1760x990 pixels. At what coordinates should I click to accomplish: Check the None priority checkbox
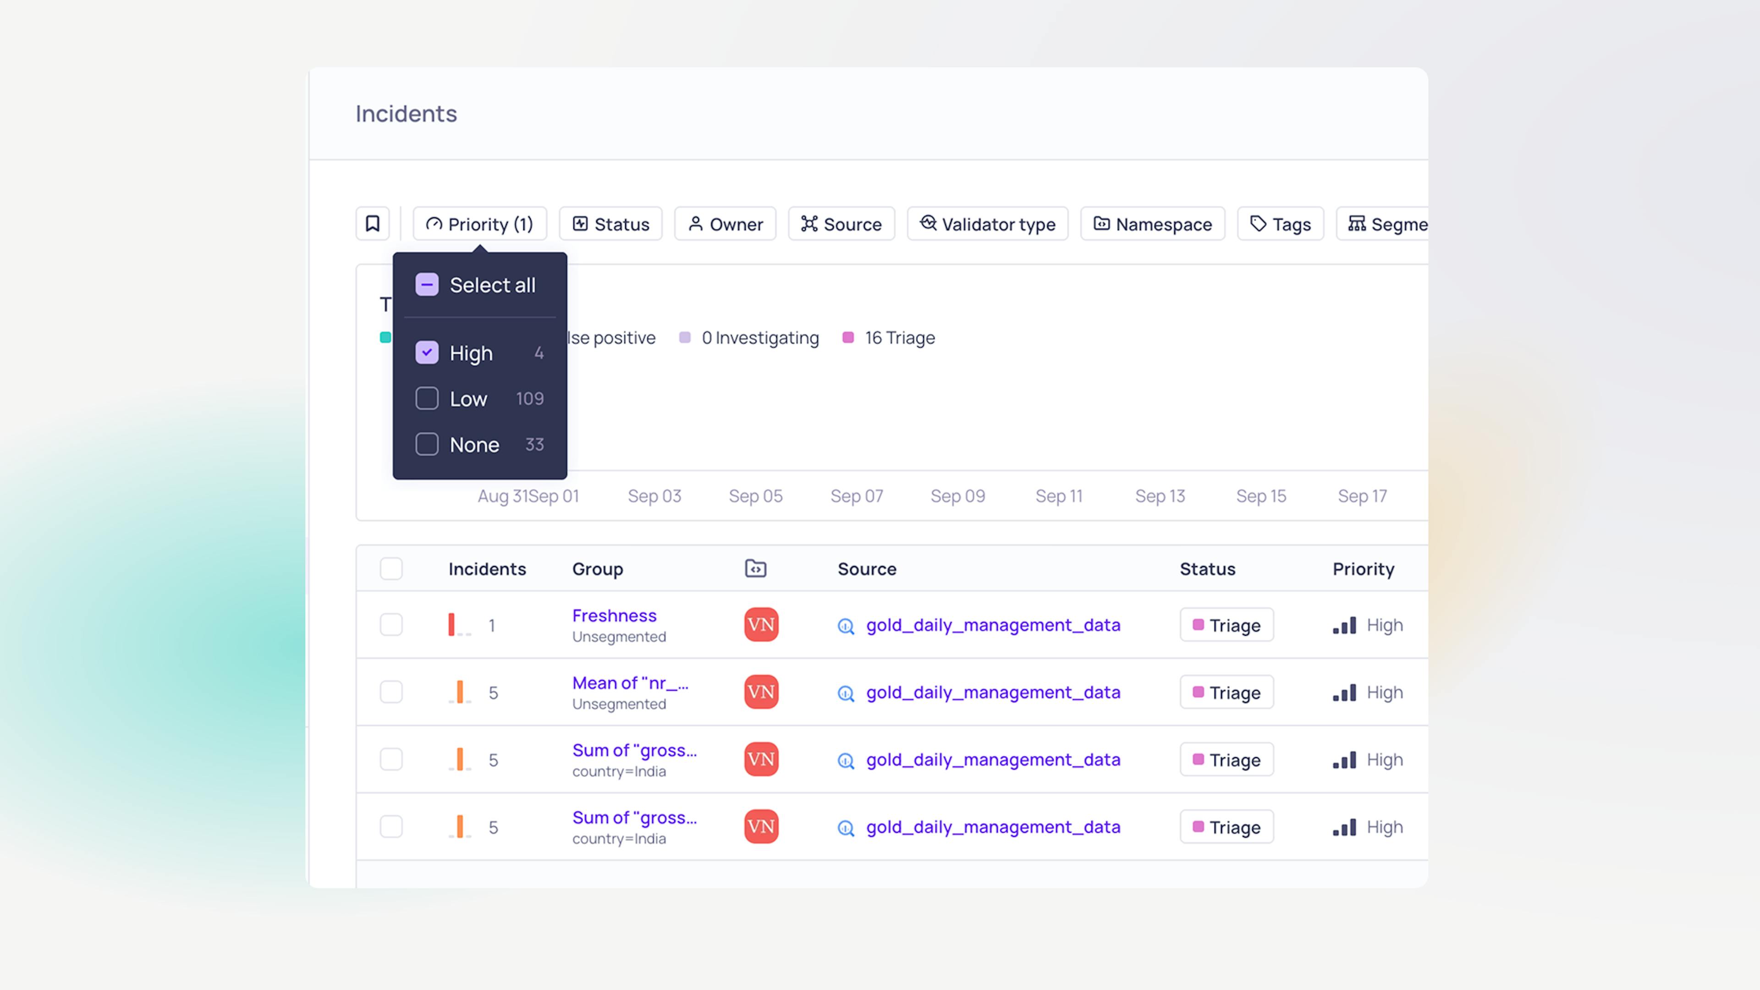point(427,444)
